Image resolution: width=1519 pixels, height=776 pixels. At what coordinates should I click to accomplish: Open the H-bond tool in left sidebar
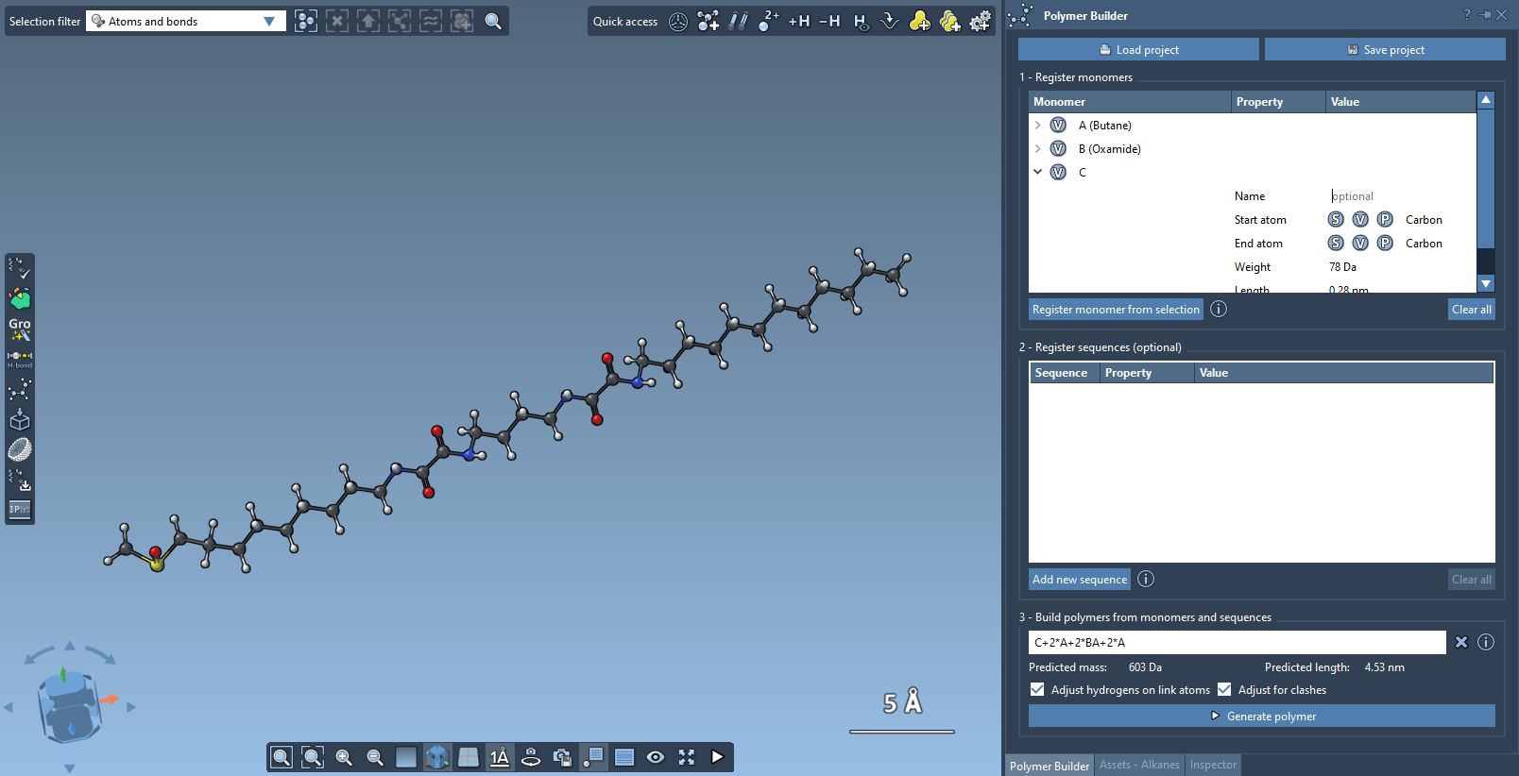(x=20, y=359)
